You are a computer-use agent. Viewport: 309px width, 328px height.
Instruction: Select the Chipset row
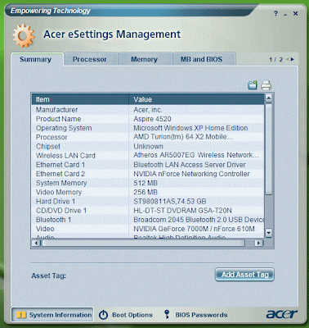click(x=148, y=147)
